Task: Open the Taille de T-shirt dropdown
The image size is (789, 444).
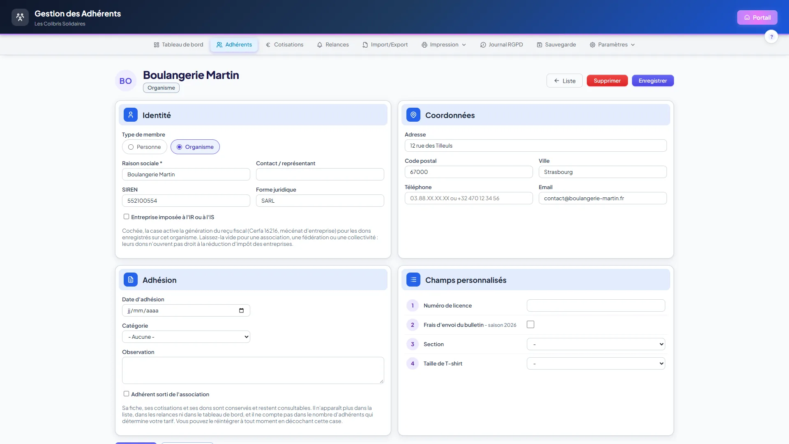Action: [x=596, y=363]
